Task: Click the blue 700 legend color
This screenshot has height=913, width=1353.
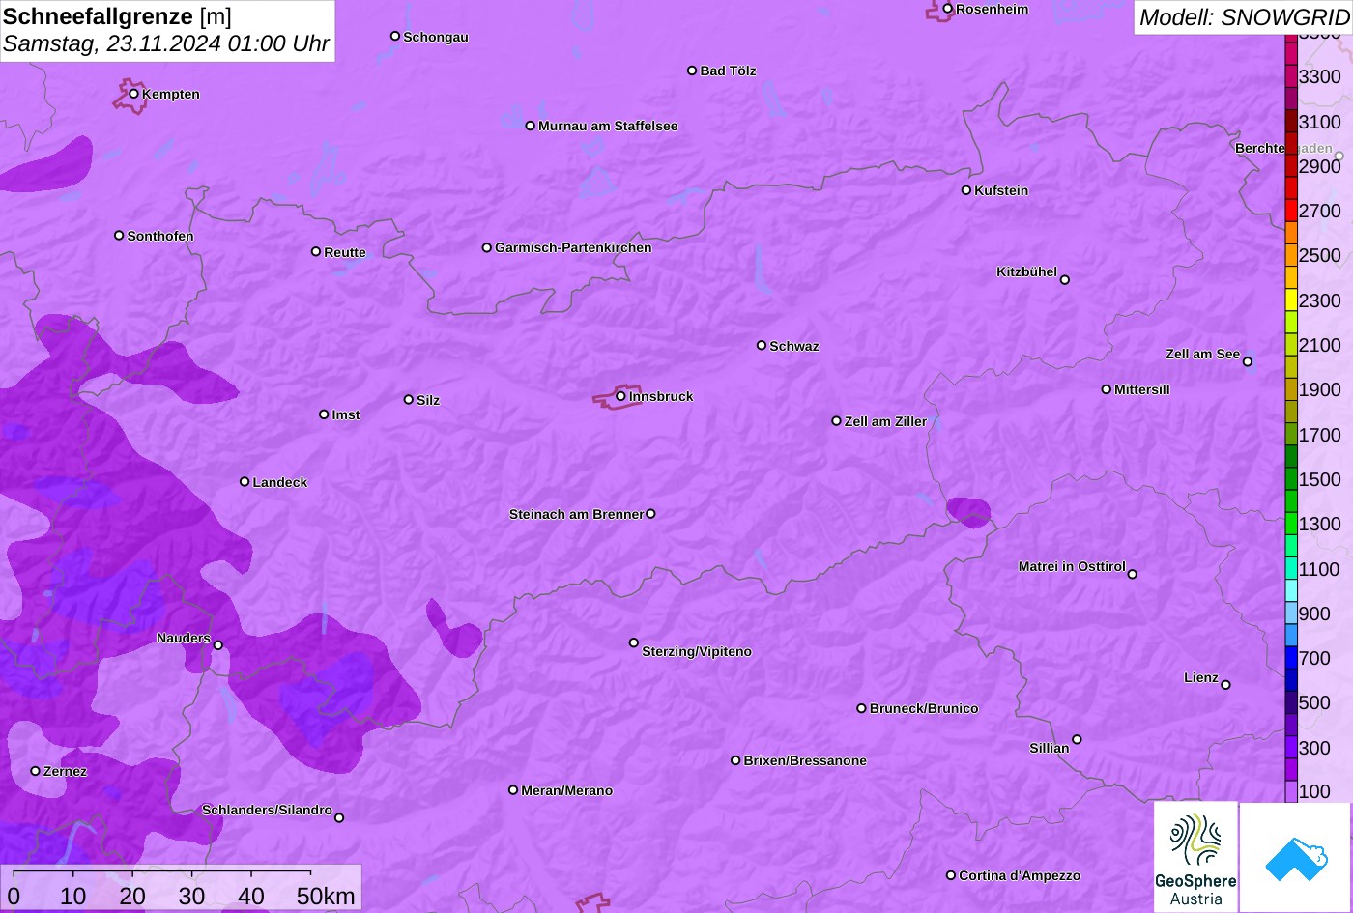Action: pyautogui.click(x=1291, y=658)
